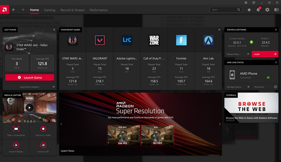Disconnect the AMD Phone link

265,87
